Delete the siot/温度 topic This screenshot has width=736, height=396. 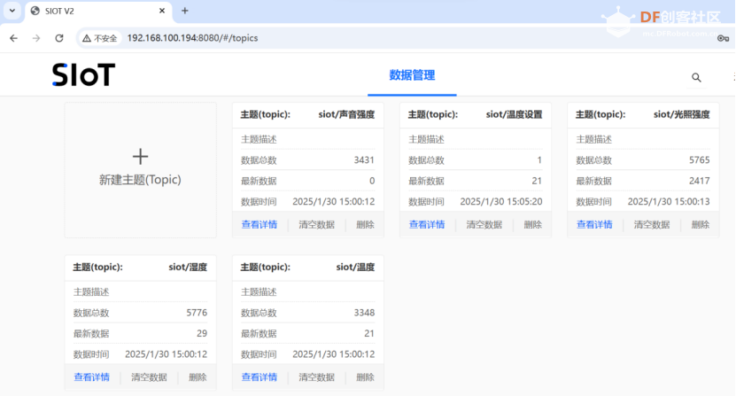coord(365,377)
